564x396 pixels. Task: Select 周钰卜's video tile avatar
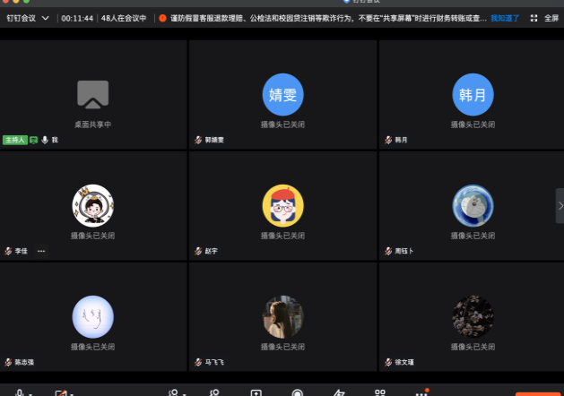[x=472, y=205]
